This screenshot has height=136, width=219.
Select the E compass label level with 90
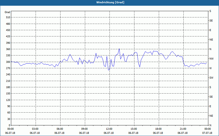(210, 106)
